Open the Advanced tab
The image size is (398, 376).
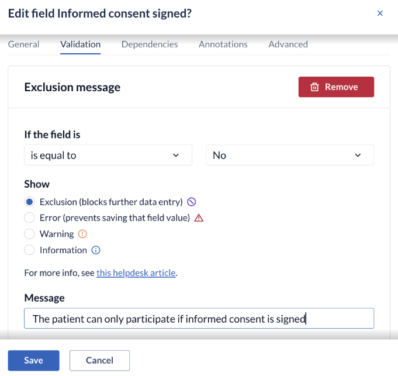[x=288, y=44]
